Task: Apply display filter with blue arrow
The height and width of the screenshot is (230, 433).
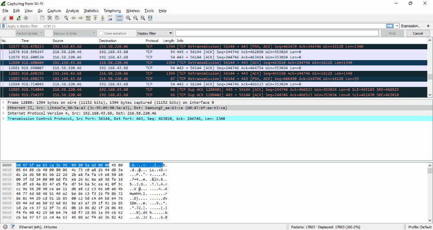Action: [x=390, y=26]
